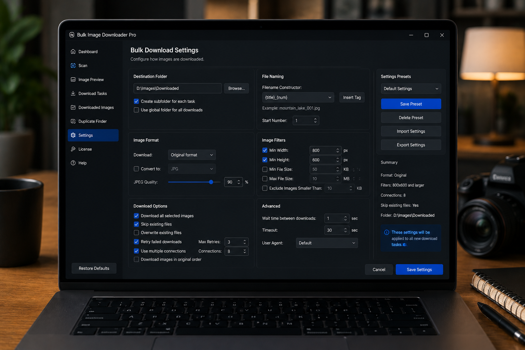
Task: Click the Download Tasks arrow icon
Action: click(73, 93)
